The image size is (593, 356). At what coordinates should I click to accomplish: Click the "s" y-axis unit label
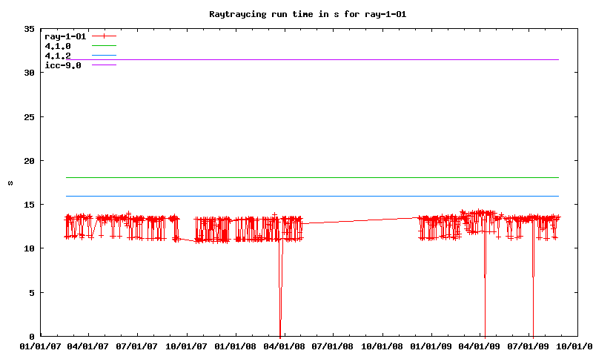pos(10,182)
